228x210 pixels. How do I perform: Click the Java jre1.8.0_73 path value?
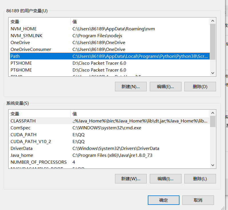112,155
